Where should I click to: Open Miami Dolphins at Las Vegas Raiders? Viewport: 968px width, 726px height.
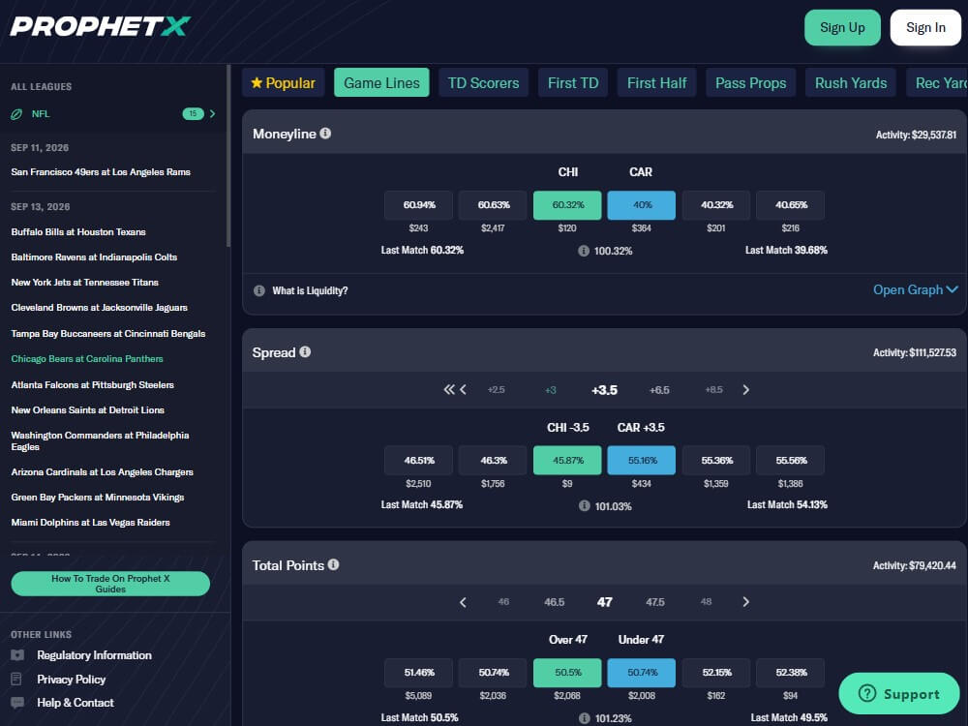[90, 523]
